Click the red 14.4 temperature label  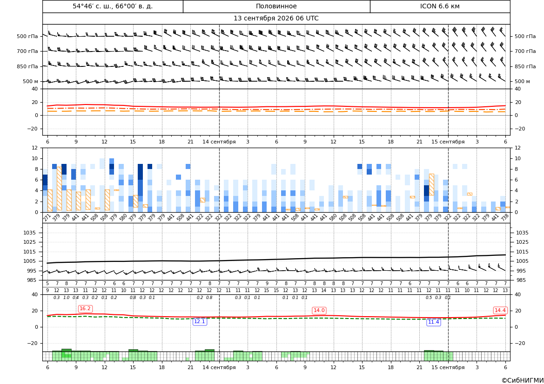pos(500,310)
